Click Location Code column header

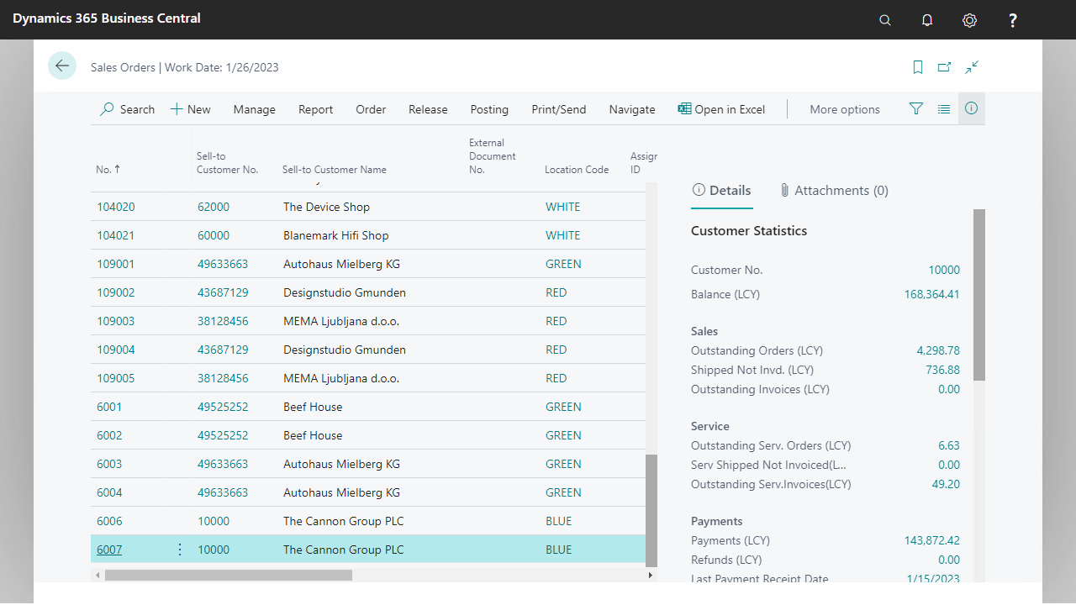[x=577, y=170]
